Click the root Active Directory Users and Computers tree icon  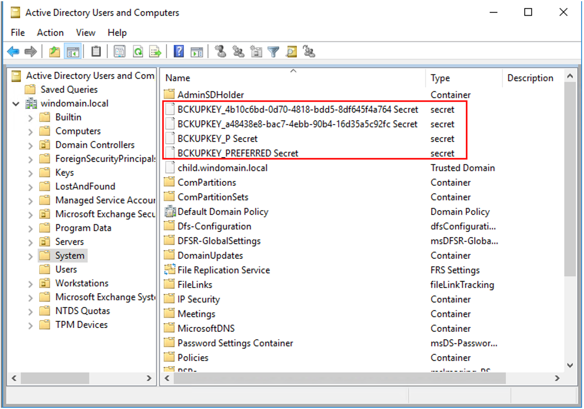tap(16, 76)
